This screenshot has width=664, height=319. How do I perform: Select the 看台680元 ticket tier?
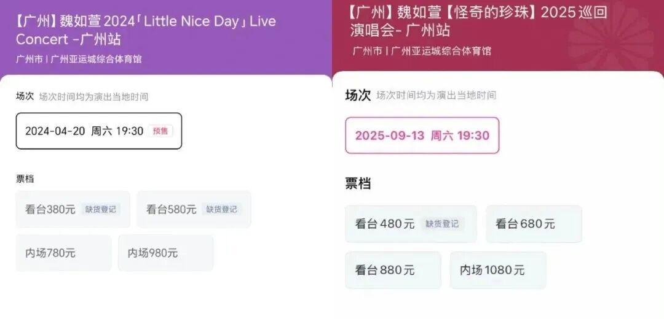point(533,224)
